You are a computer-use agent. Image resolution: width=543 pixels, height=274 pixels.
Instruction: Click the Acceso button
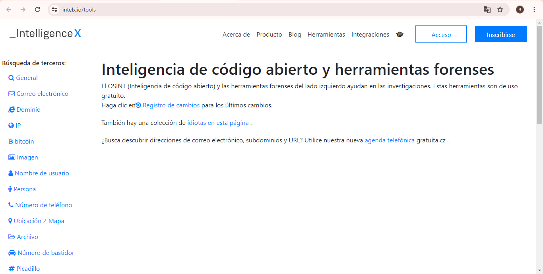coord(441,34)
